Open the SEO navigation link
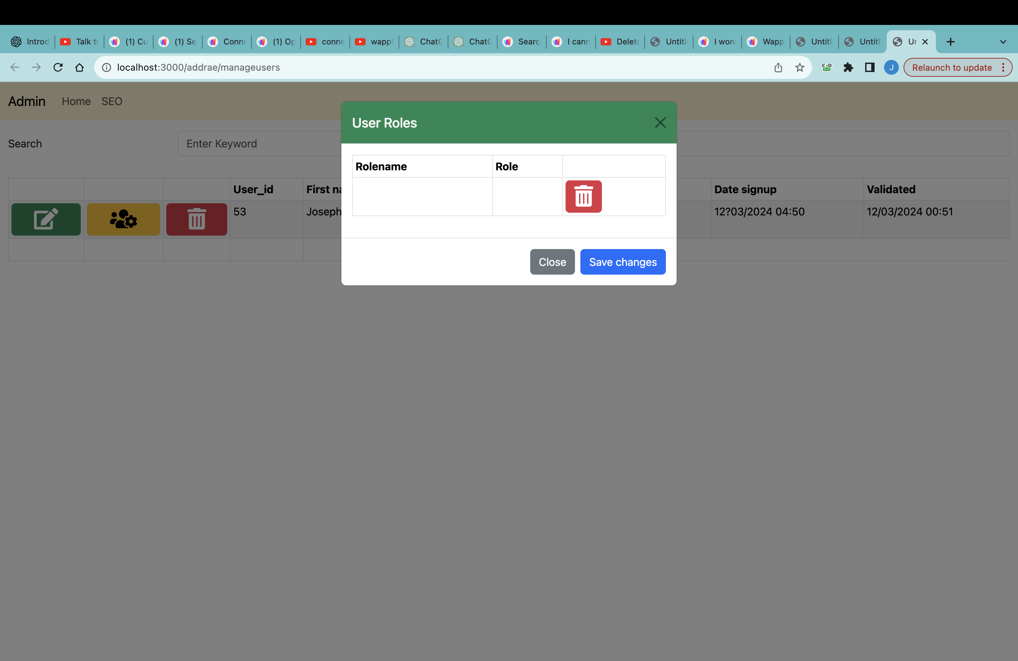 (x=112, y=101)
